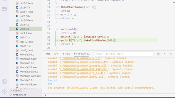The image size is (175, 98).
Task: Click the 'Pascal' output line
Action: (52, 80)
